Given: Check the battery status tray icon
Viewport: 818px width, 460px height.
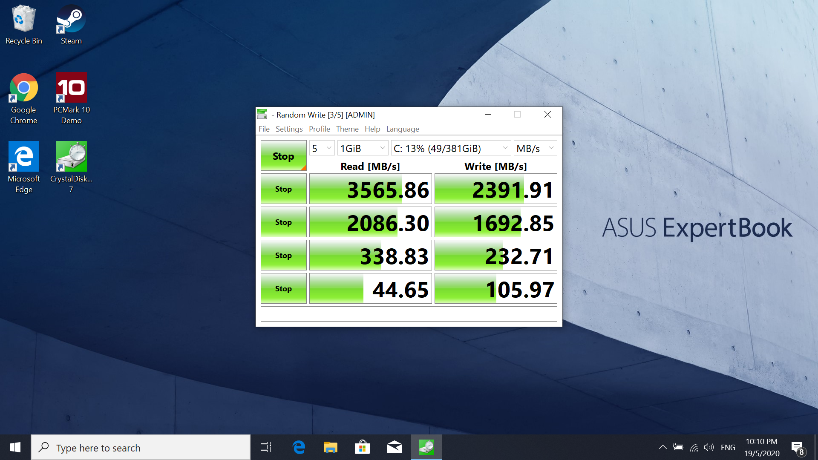Looking at the screenshot, I should pyautogui.click(x=678, y=447).
